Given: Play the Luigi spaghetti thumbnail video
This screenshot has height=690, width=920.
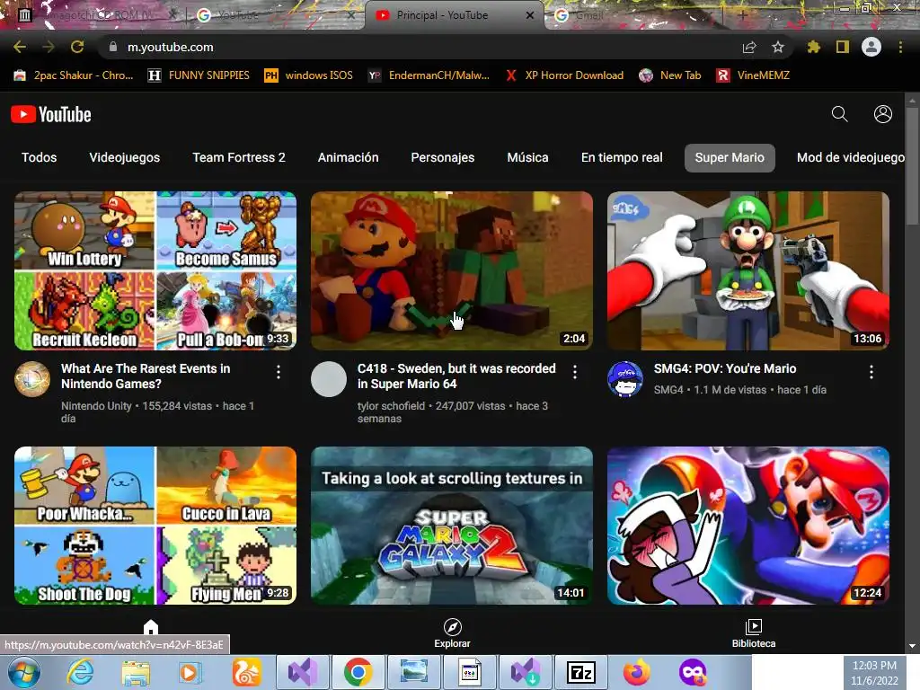Looking at the screenshot, I should [x=748, y=270].
